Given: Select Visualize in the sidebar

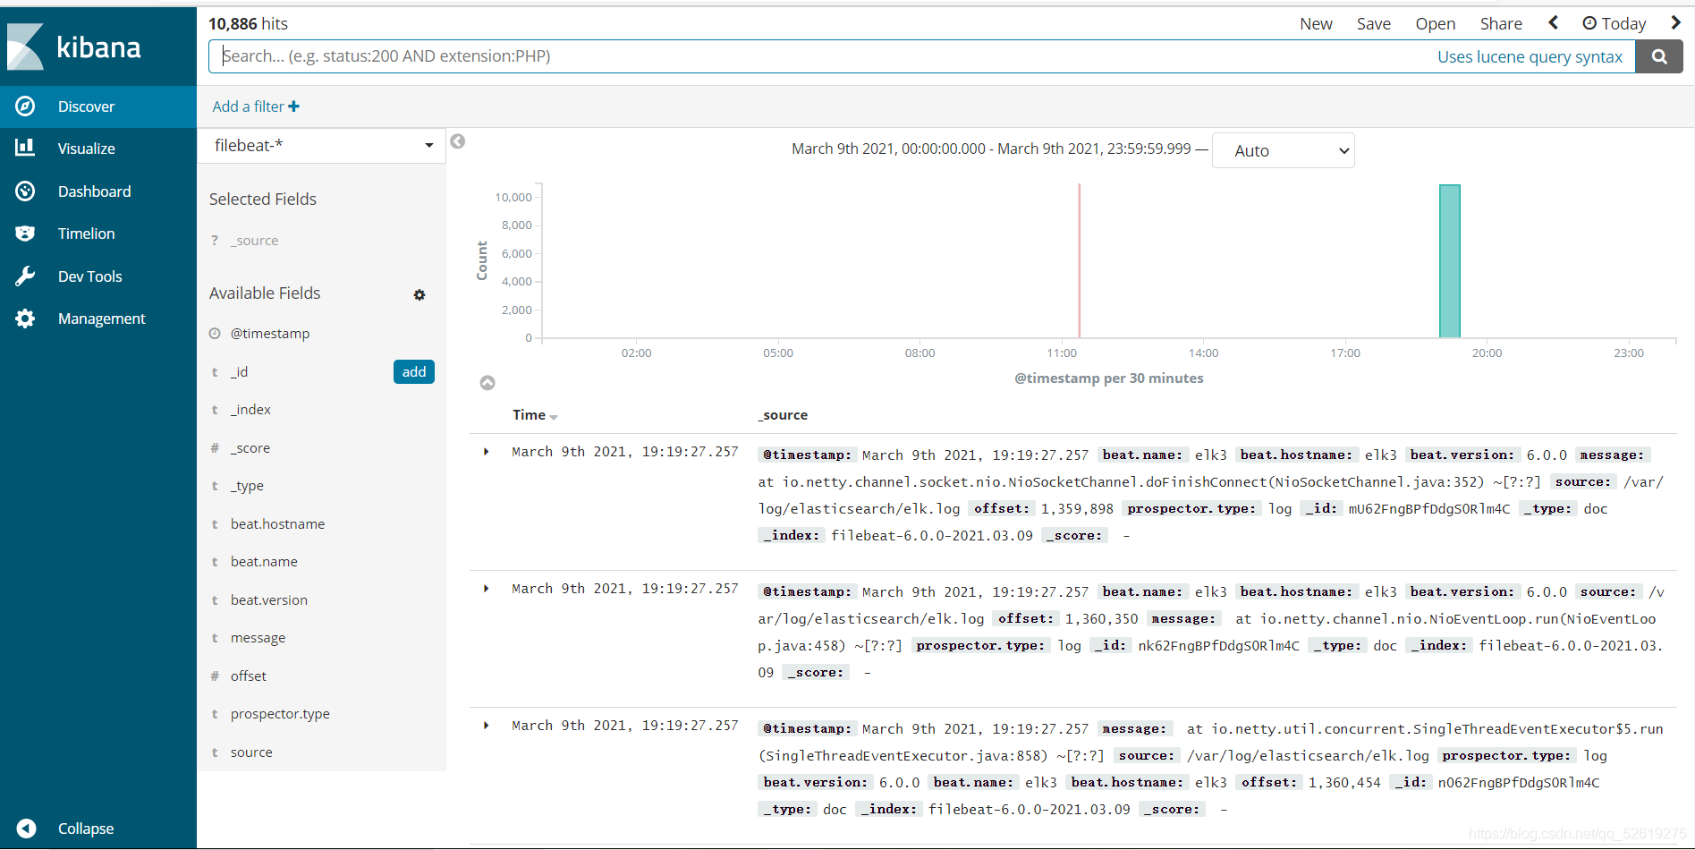Looking at the screenshot, I should [x=86, y=149].
